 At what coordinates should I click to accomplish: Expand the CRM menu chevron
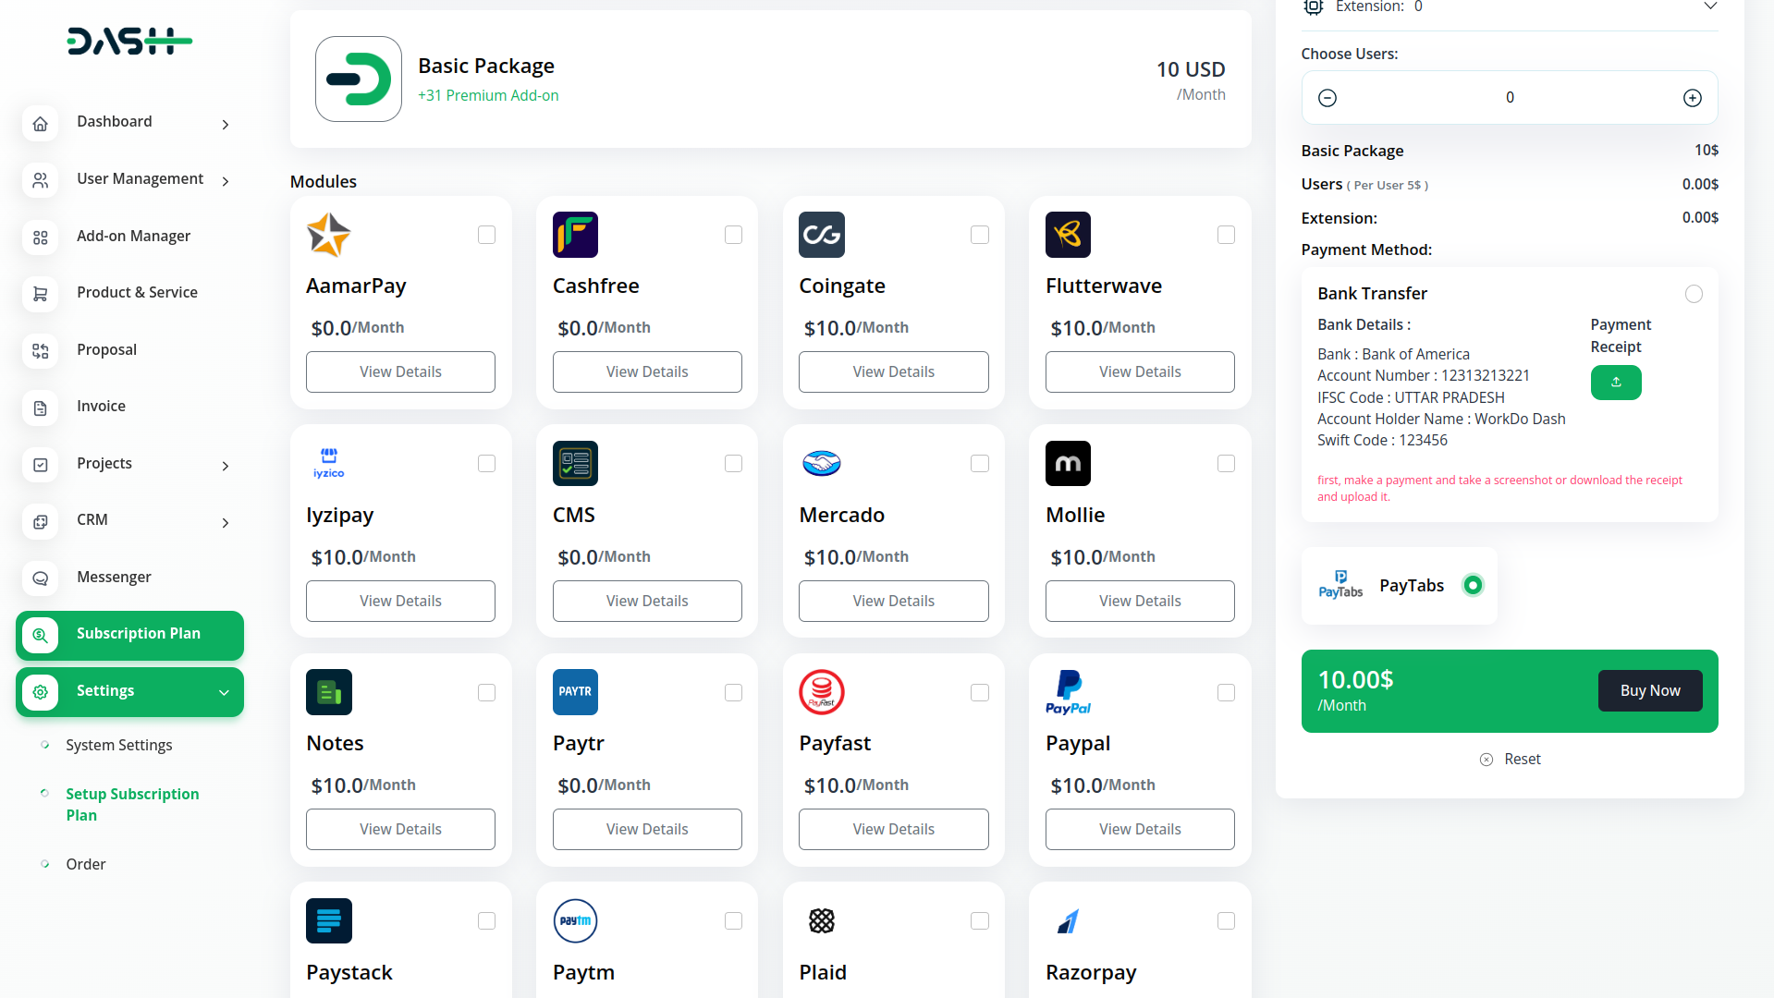pyautogui.click(x=226, y=522)
